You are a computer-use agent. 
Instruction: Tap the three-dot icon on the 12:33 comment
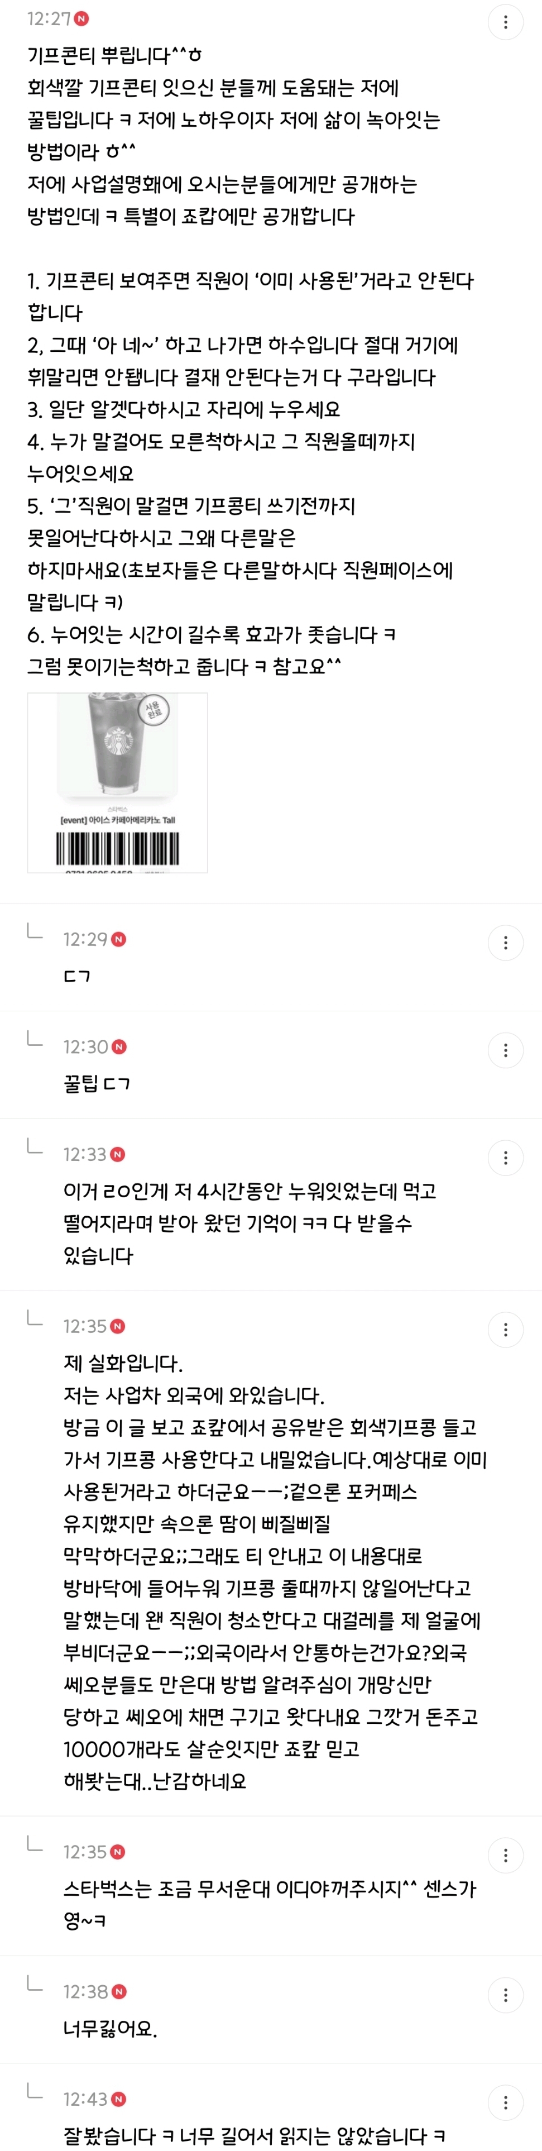tap(505, 1158)
